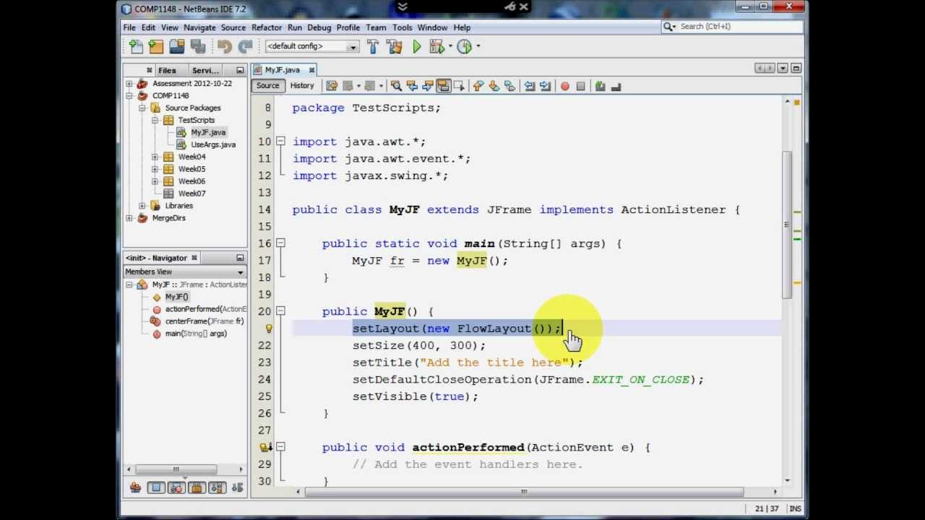Collapse the COMP1148 project node

pos(129,96)
